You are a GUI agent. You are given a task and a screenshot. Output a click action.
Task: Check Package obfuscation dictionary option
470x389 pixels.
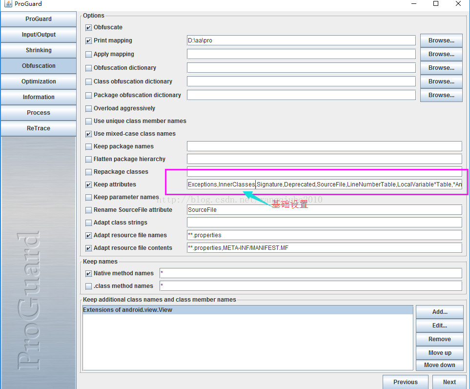tap(88, 95)
